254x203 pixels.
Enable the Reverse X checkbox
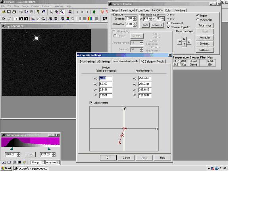[x=169, y=23]
